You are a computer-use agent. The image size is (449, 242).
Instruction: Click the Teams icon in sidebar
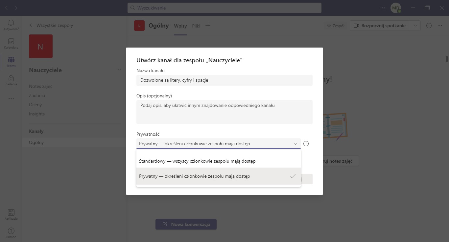coord(11,61)
